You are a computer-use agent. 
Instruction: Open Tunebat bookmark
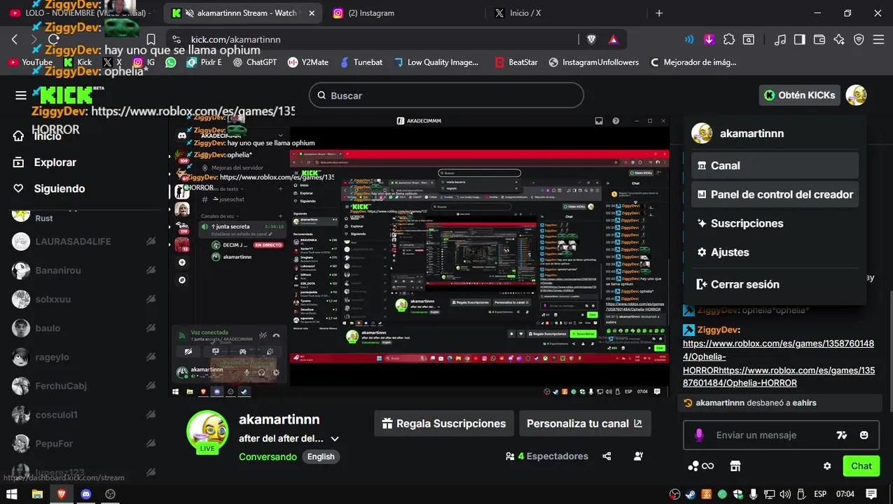coord(361,62)
